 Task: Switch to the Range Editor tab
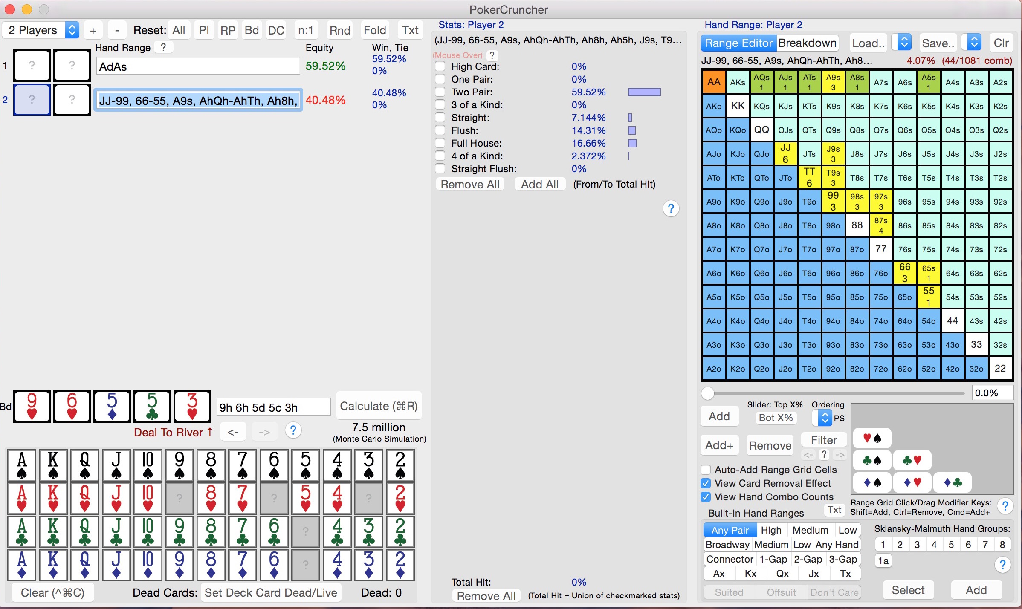tap(738, 43)
